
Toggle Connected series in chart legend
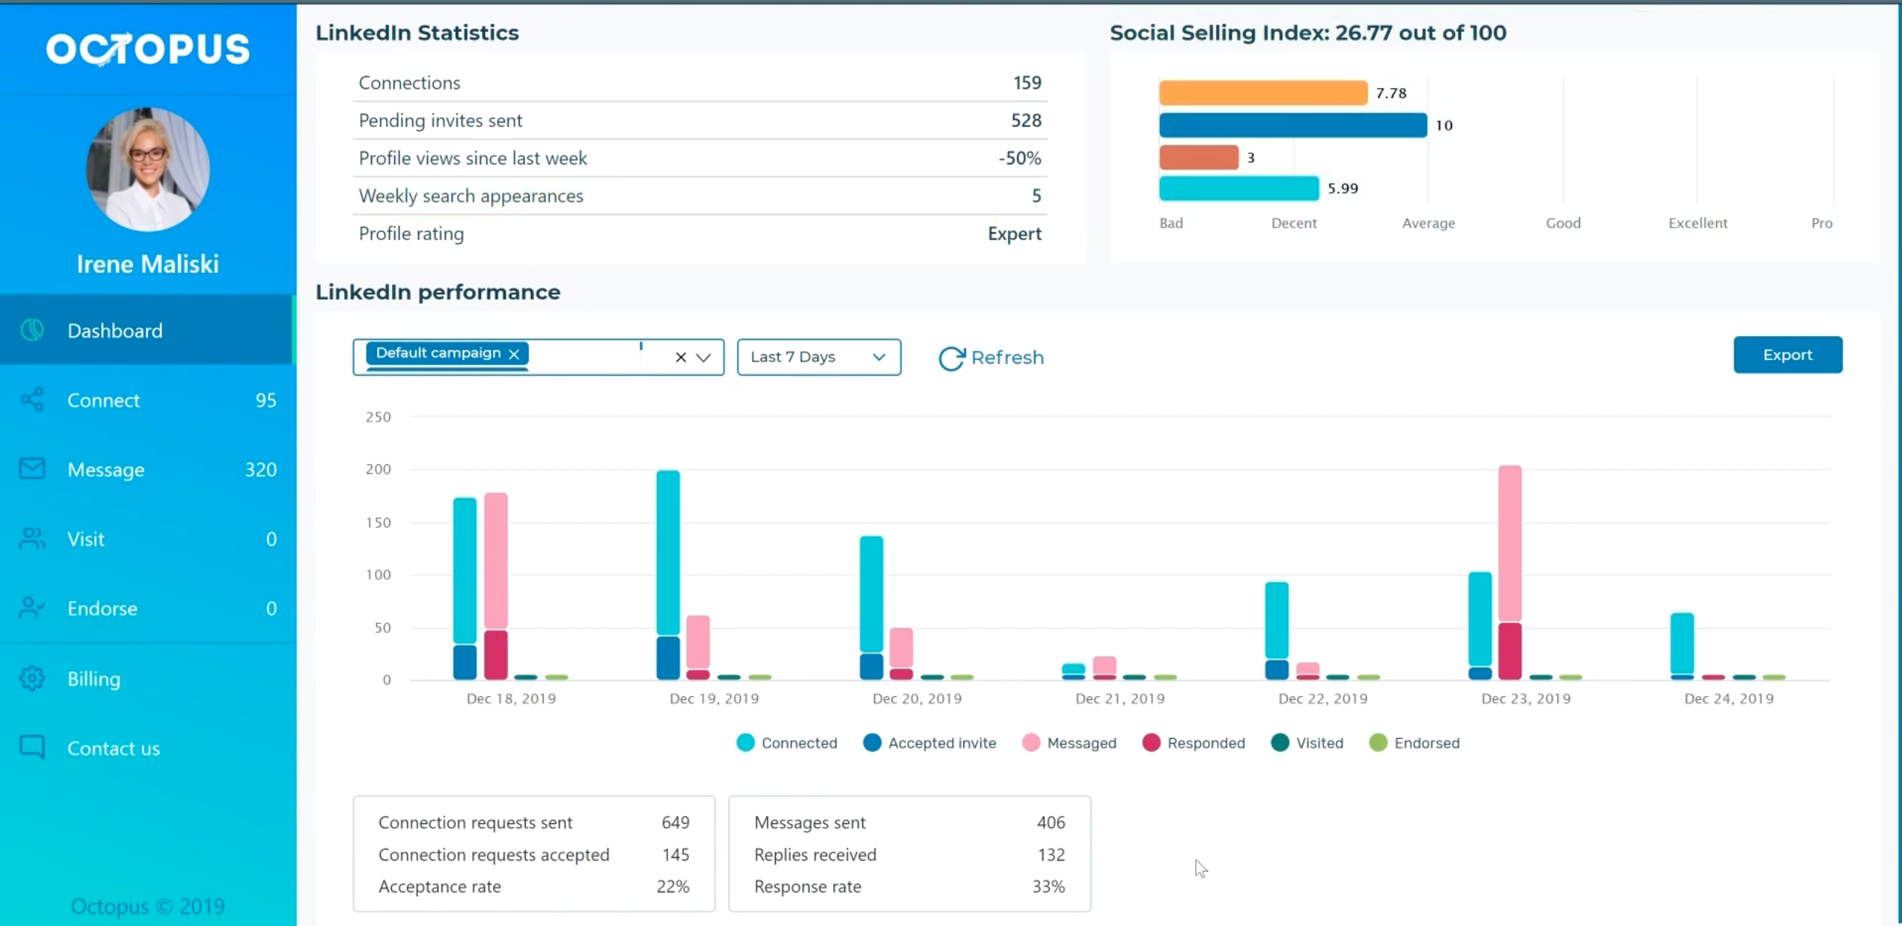click(787, 743)
